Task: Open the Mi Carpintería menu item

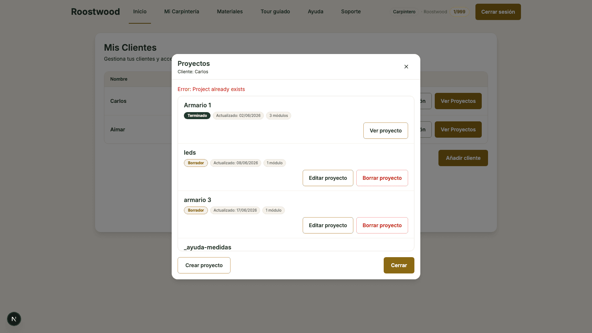Action: (x=182, y=12)
